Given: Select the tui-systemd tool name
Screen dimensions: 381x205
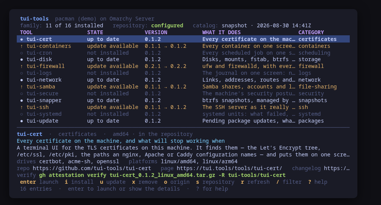Looking at the screenshot, I should (x=44, y=114).
